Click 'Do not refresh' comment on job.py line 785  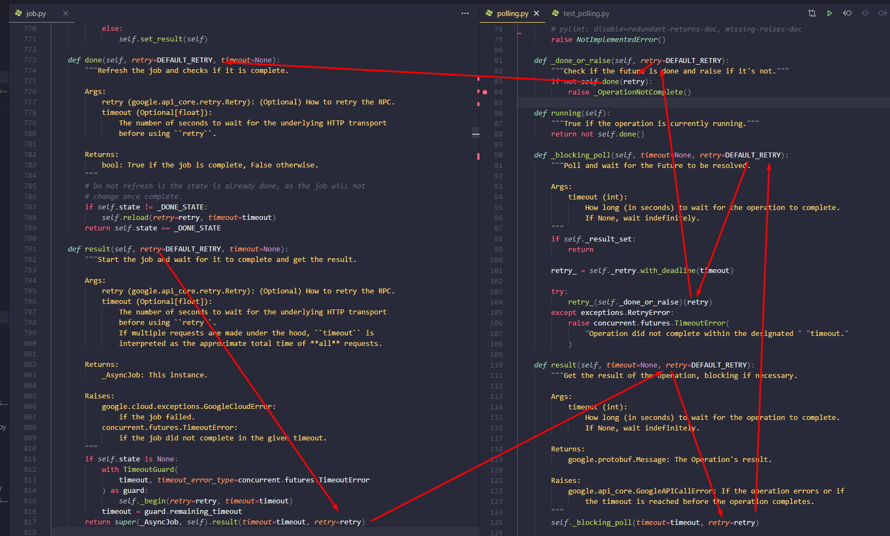click(x=225, y=186)
